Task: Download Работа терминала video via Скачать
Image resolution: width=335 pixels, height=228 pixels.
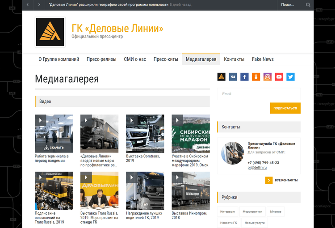Action: (x=54, y=148)
